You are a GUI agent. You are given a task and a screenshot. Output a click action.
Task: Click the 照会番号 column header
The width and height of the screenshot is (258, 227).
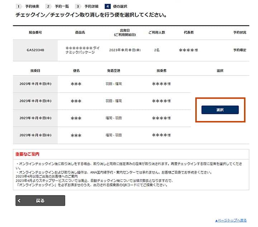[35, 32]
